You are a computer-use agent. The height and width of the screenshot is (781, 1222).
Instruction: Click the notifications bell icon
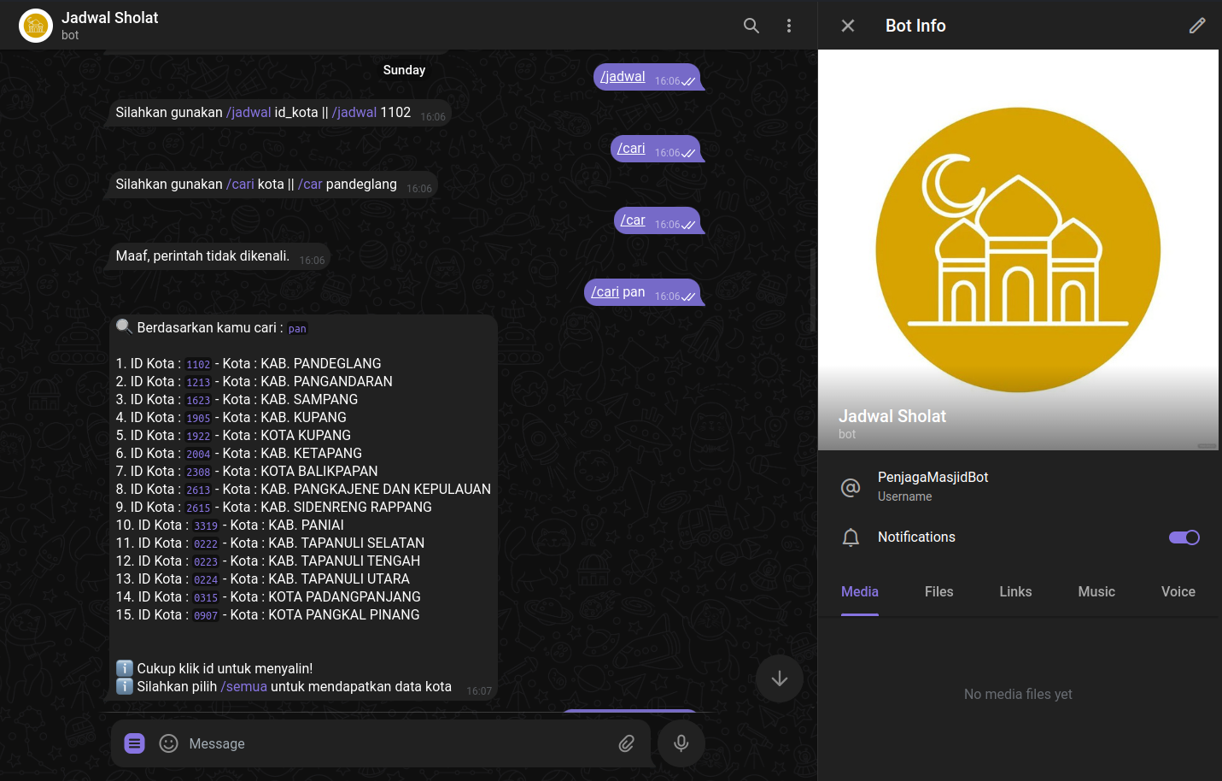(851, 537)
